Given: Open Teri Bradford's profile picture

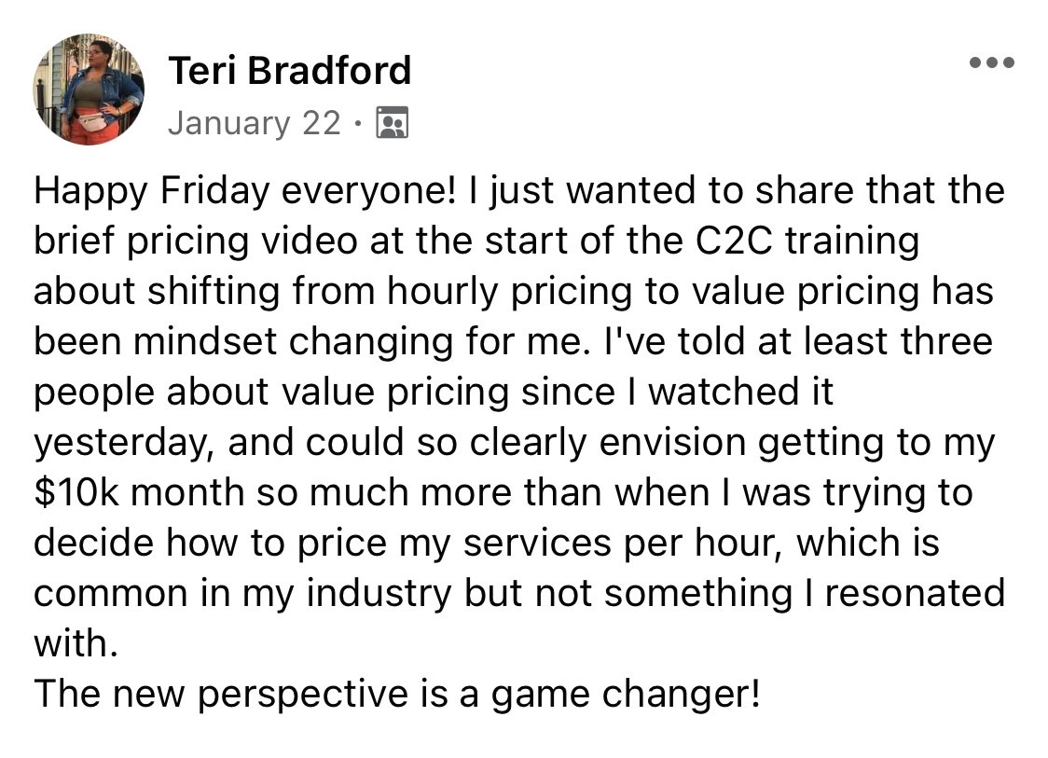Looking at the screenshot, I should coord(89,89).
